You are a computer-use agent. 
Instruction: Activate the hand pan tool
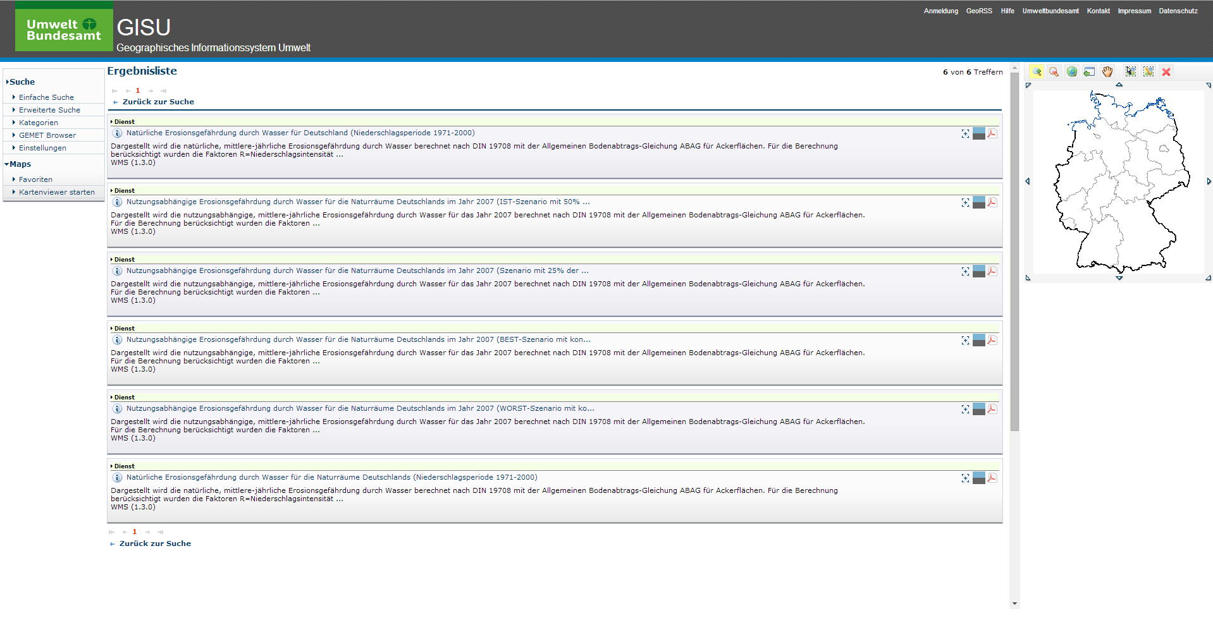click(1107, 72)
